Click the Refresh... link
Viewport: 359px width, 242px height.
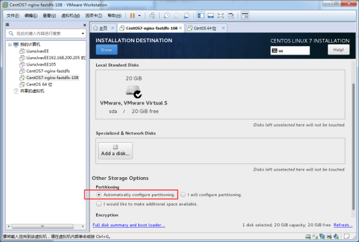(343, 225)
